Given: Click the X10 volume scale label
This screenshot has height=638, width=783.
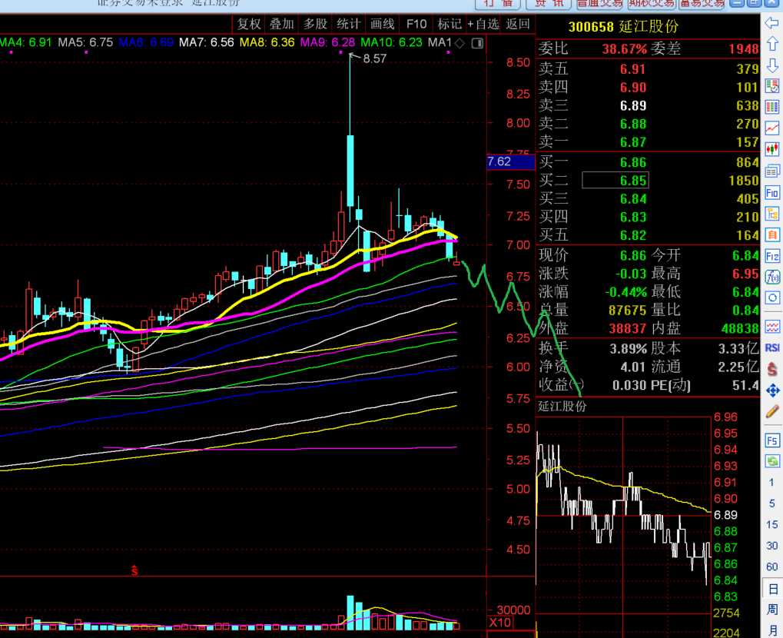Looking at the screenshot, I should 499,623.
